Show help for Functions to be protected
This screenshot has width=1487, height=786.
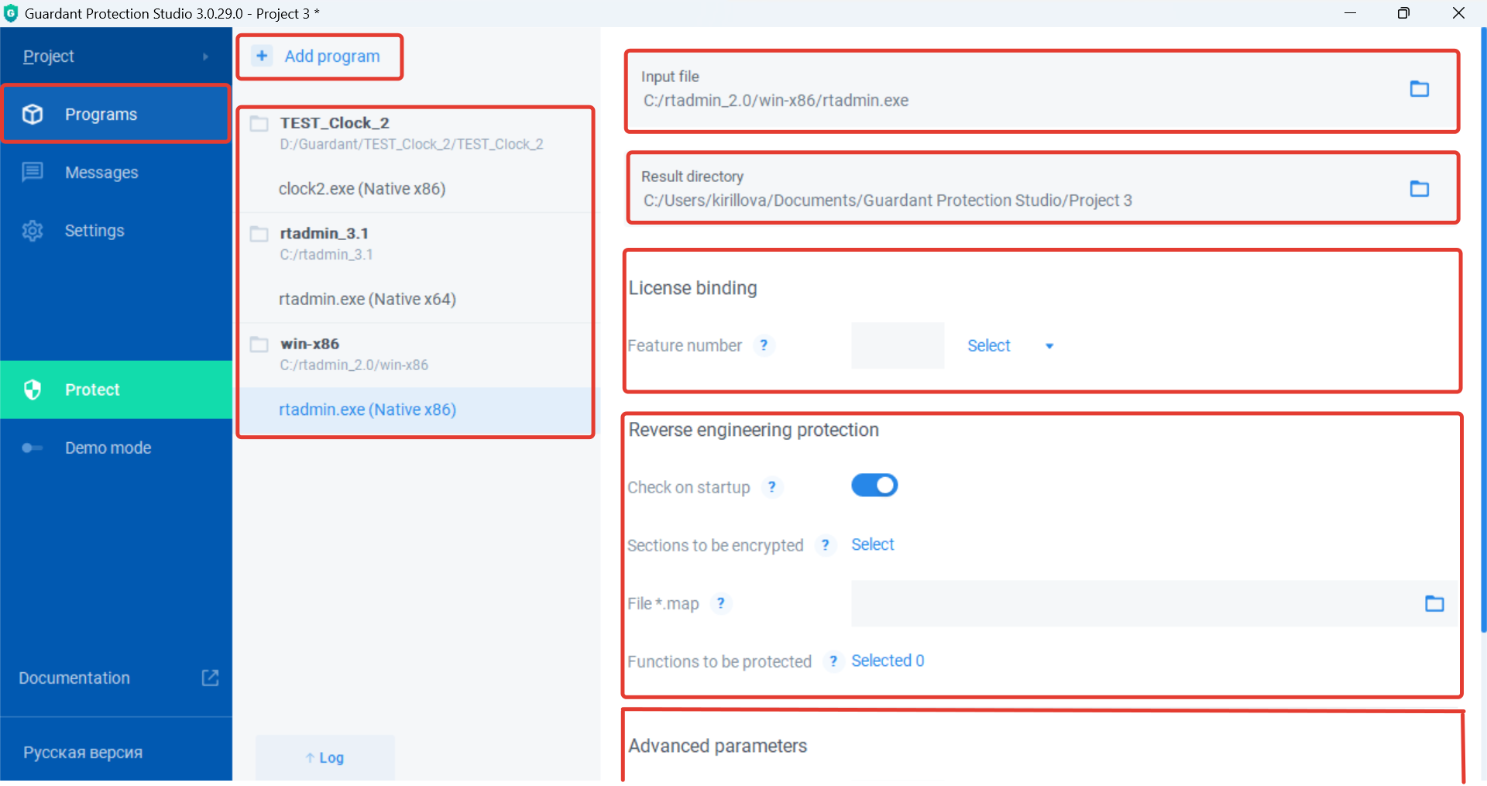(x=833, y=661)
